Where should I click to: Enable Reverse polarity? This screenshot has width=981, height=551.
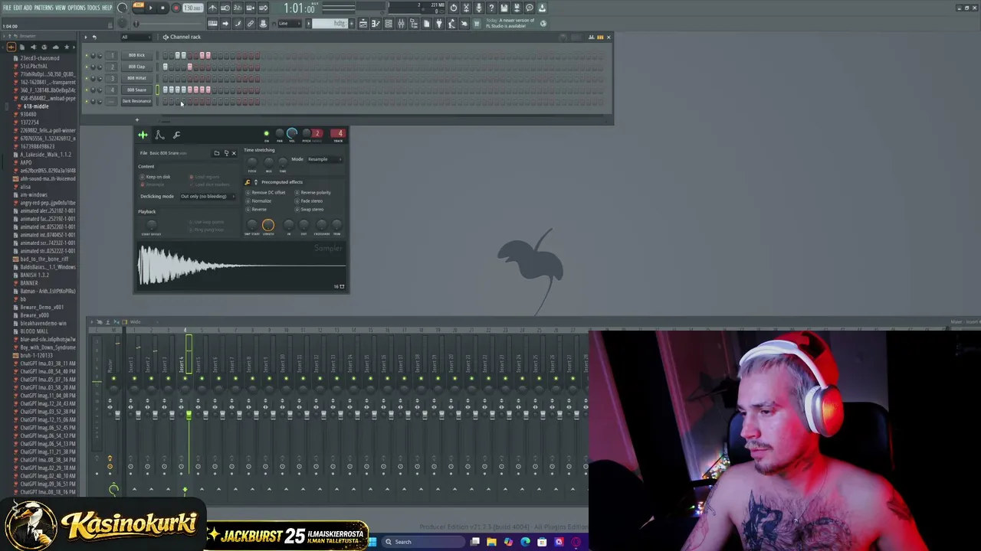pyautogui.click(x=313, y=192)
